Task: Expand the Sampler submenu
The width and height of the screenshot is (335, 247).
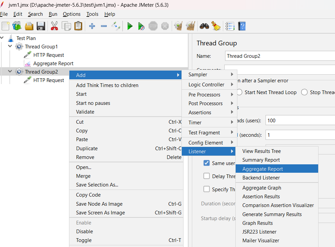Action: click(209, 75)
